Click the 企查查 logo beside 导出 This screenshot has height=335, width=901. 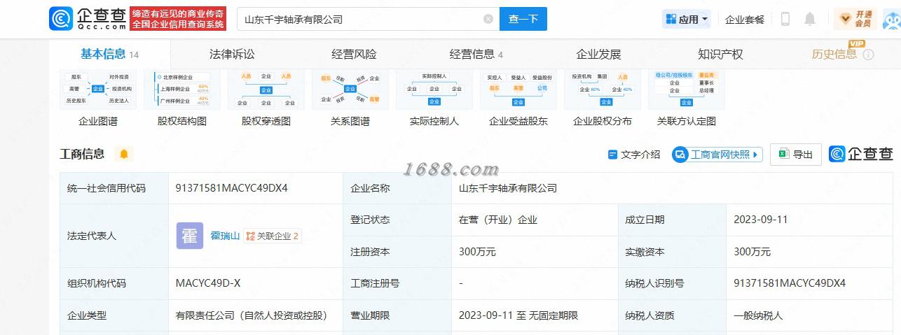[860, 155]
